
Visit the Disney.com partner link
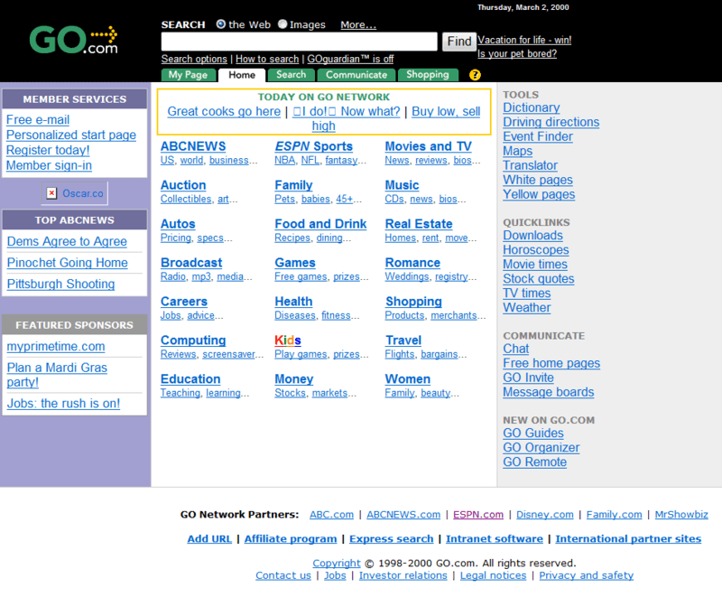pyautogui.click(x=544, y=515)
